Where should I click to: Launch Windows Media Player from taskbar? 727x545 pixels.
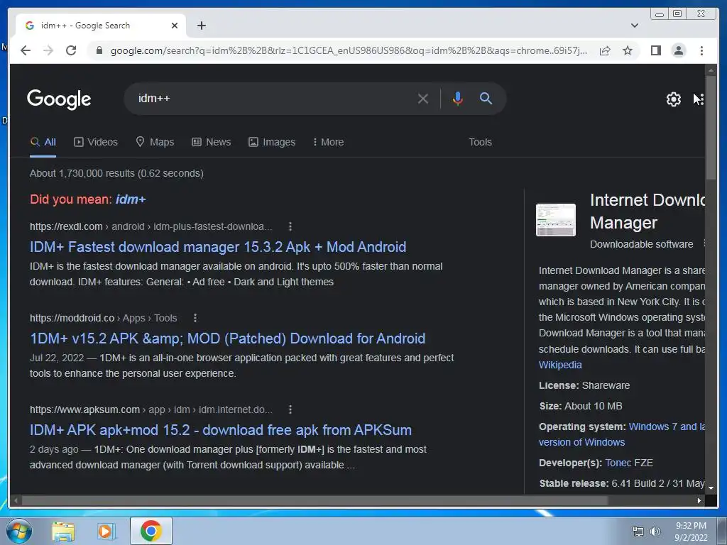click(x=106, y=532)
